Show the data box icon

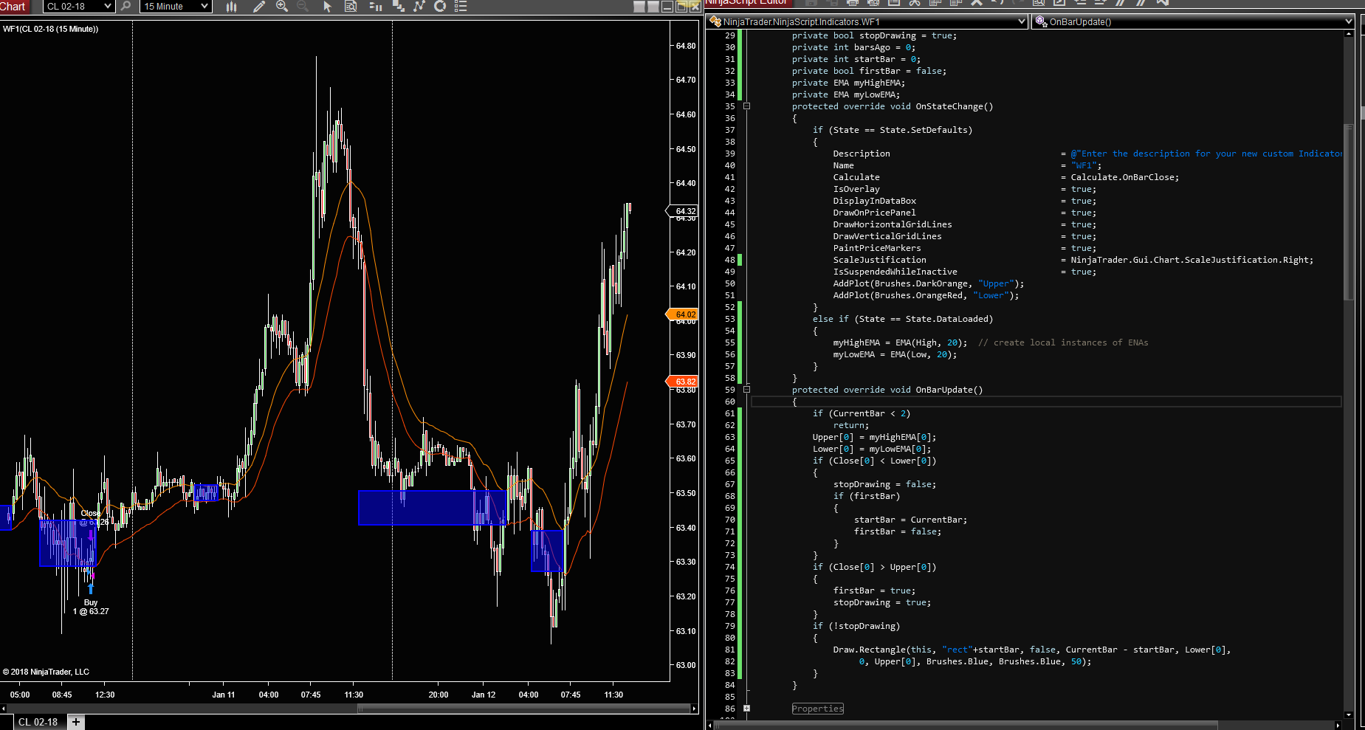click(x=351, y=7)
